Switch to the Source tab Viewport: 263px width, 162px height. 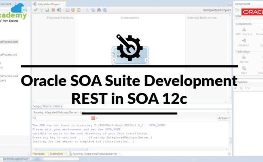point(47,106)
